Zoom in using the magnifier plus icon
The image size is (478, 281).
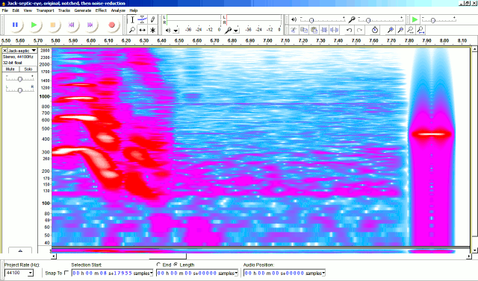(x=390, y=30)
